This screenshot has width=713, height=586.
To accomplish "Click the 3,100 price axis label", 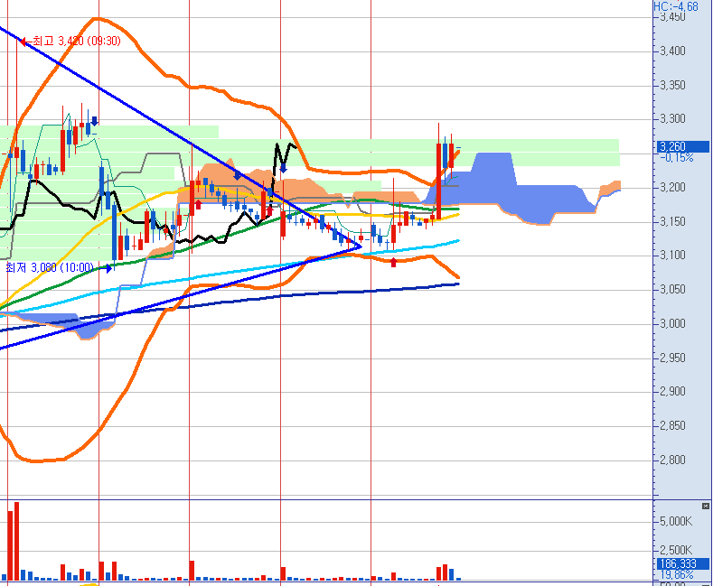I will [x=672, y=256].
